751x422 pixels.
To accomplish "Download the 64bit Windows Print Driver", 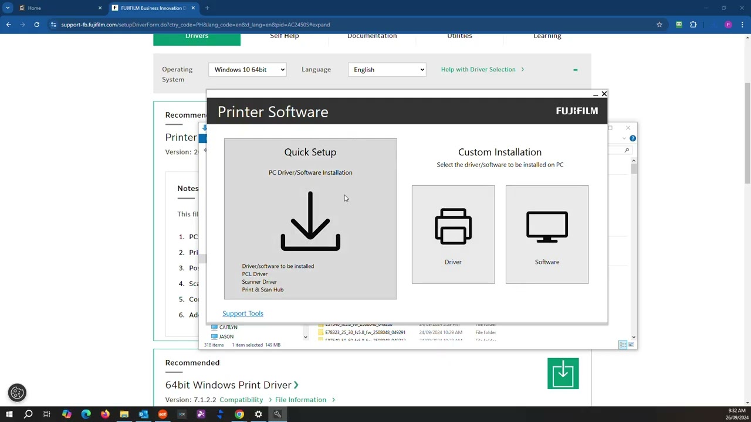I will tap(563, 373).
